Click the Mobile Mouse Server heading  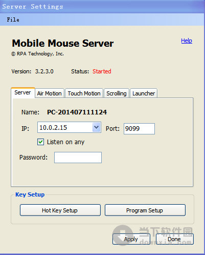click(62, 43)
